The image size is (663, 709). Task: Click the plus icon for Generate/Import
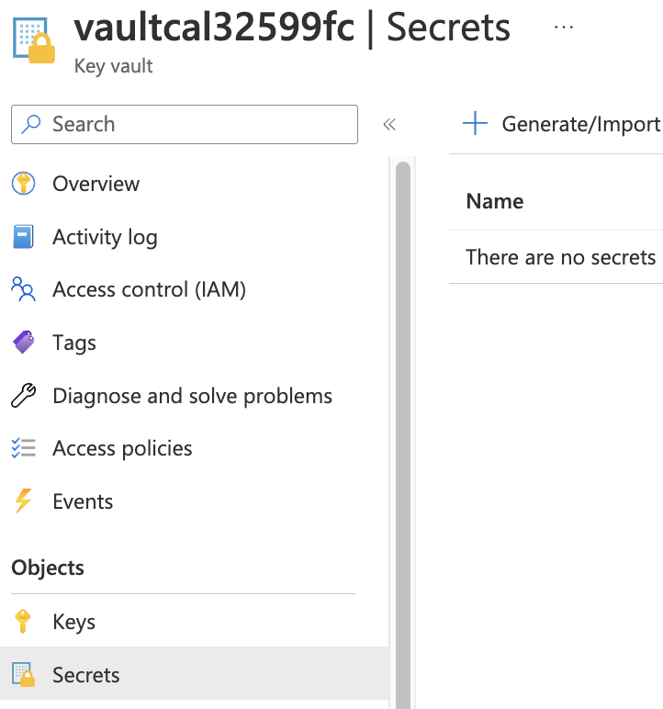[x=476, y=123]
